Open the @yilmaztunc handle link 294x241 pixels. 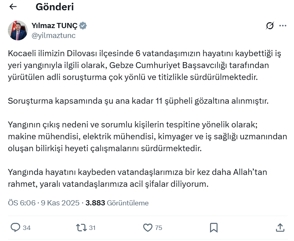coord(53,35)
